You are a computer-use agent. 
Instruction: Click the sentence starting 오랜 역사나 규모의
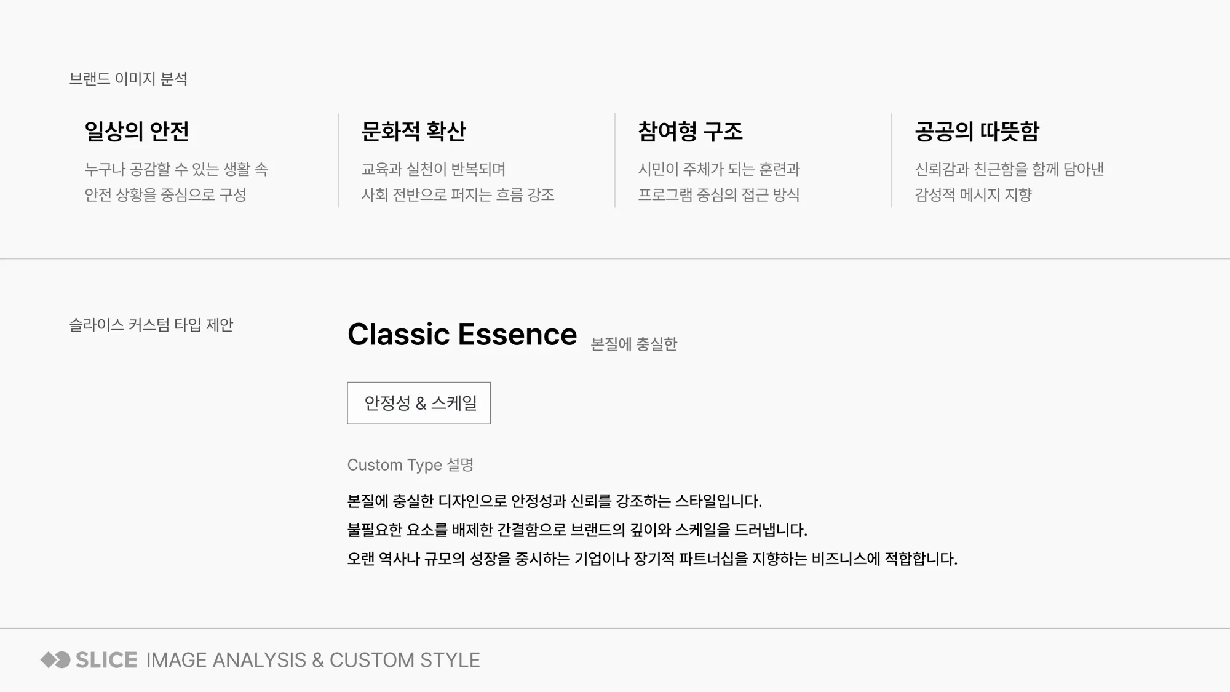tap(653, 559)
